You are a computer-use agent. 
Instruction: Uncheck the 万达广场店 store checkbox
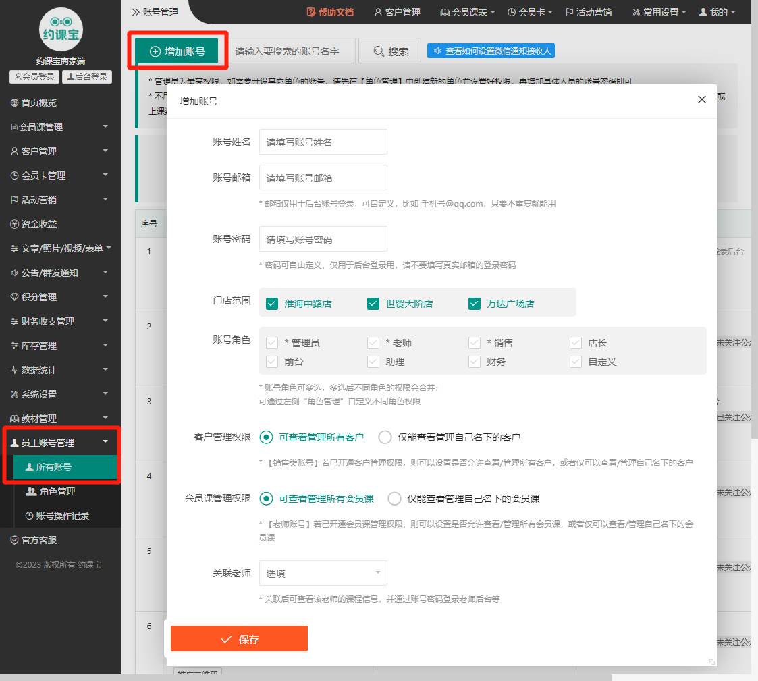[475, 304]
